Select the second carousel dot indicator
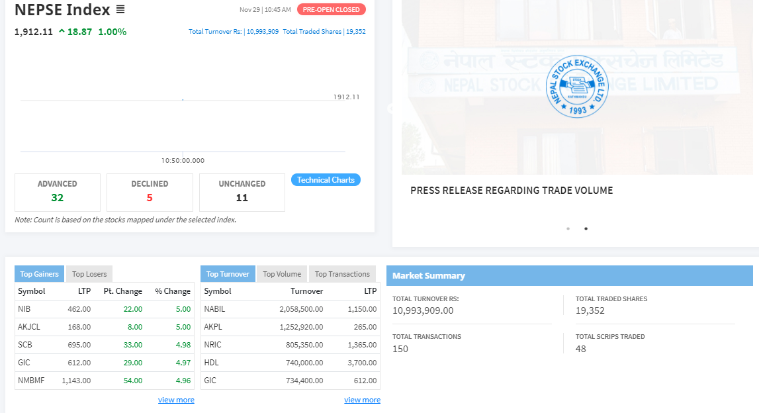This screenshot has width=759, height=413. (586, 228)
